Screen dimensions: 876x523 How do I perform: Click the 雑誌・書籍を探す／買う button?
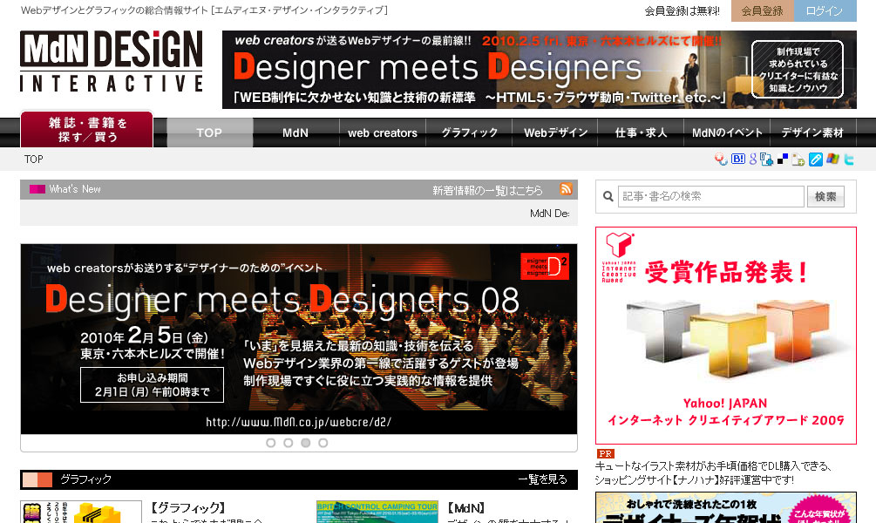[x=87, y=130]
